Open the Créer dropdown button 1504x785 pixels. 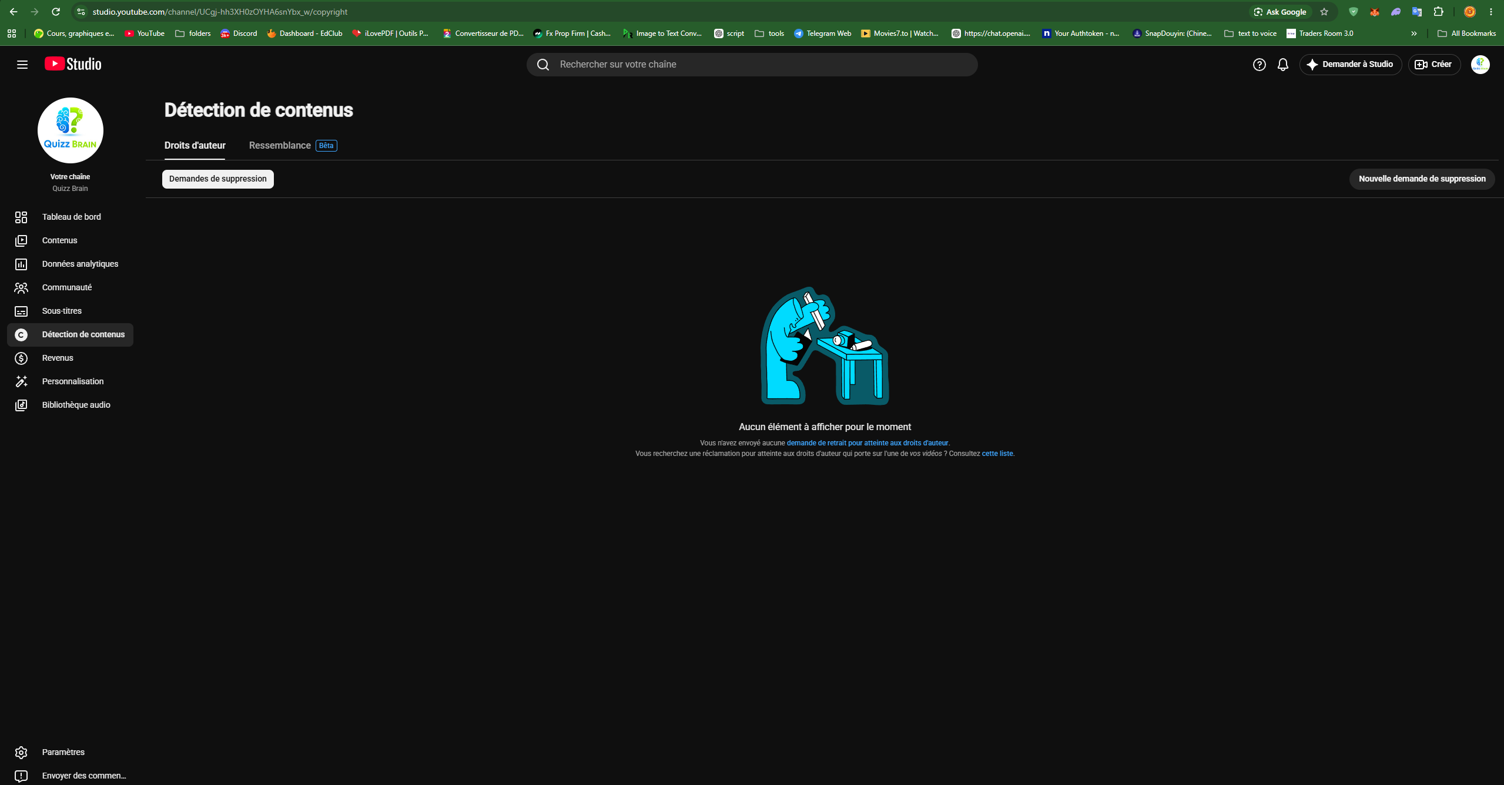point(1434,65)
